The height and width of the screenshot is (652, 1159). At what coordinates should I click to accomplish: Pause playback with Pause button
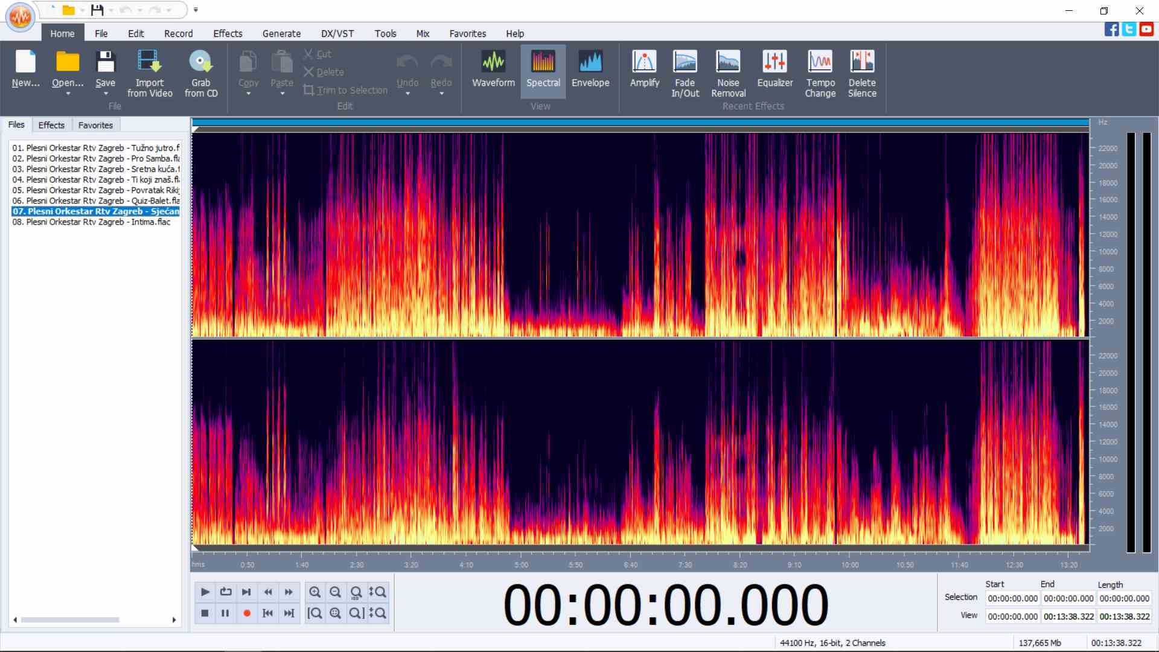(x=225, y=613)
